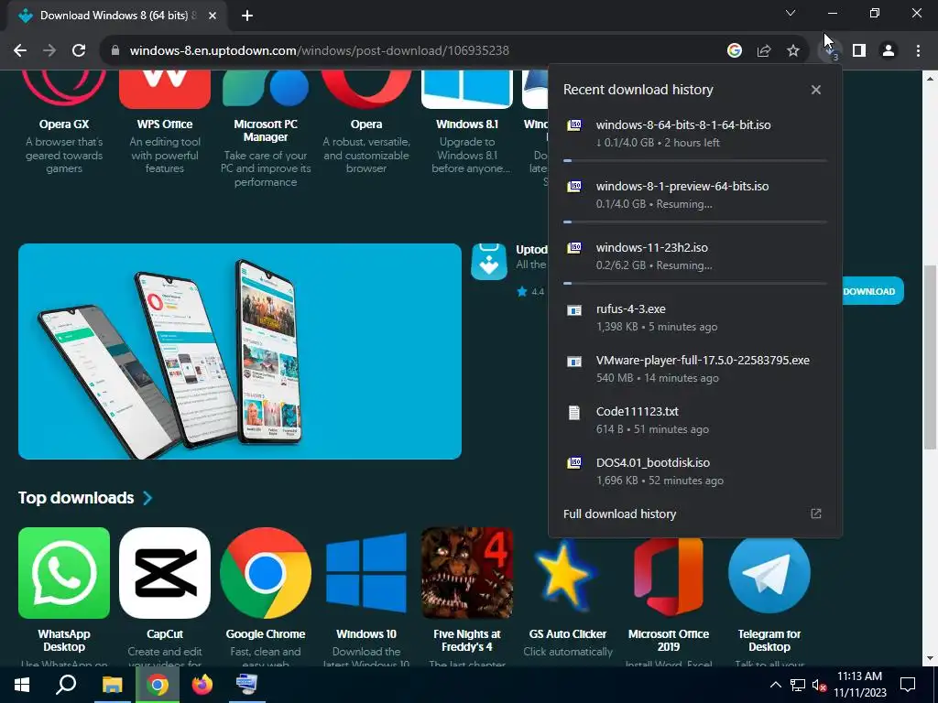Show hidden system tray icons
The width and height of the screenshot is (938, 703).
click(775, 685)
